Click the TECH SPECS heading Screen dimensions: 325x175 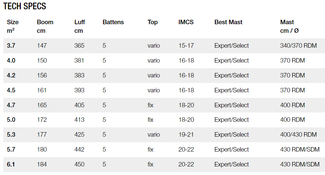coord(25,6)
